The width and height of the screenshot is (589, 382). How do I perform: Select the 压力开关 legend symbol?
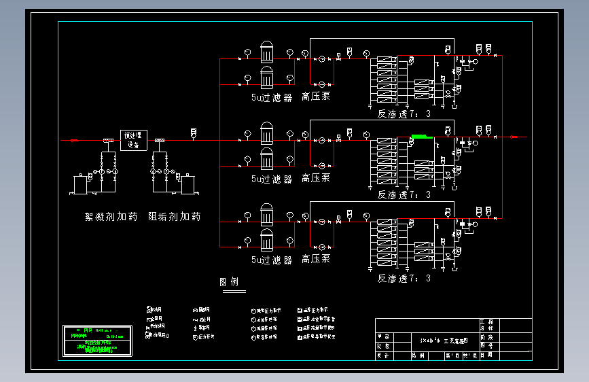[x=196, y=337]
